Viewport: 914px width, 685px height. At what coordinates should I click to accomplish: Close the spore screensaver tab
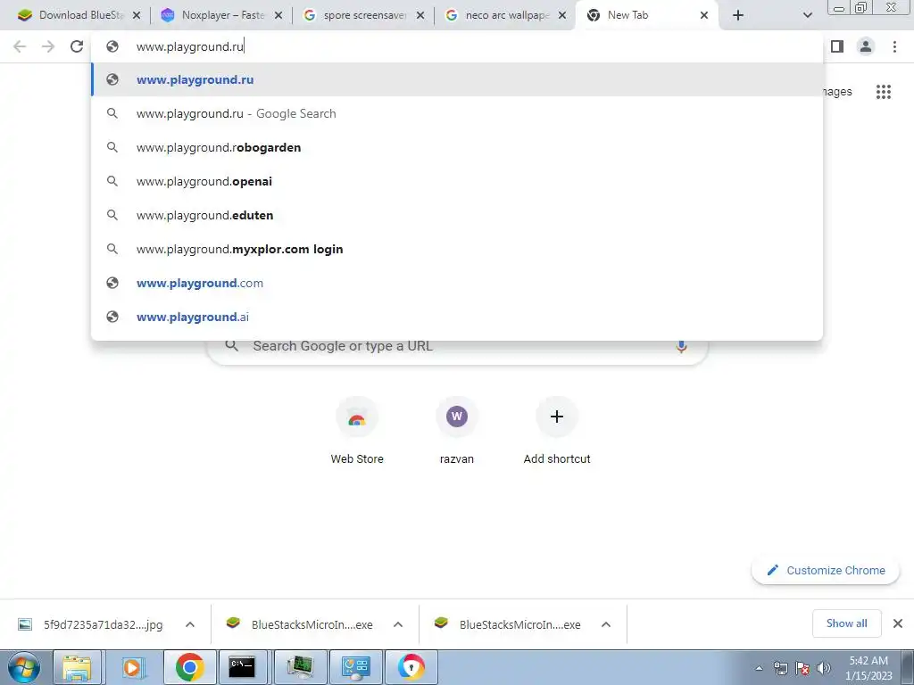(420, 15)
